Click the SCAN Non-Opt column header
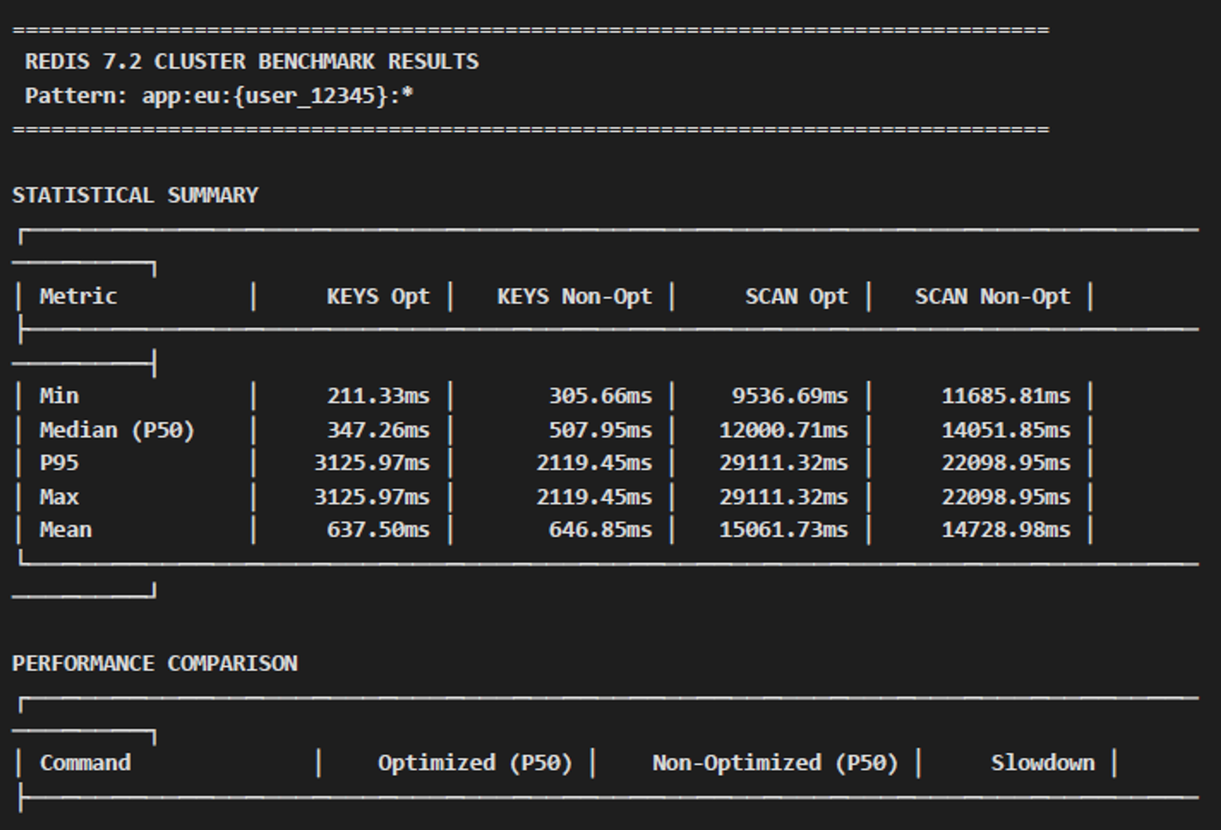This screenshot has height=830, width=1221. click(x=992, y=297)
